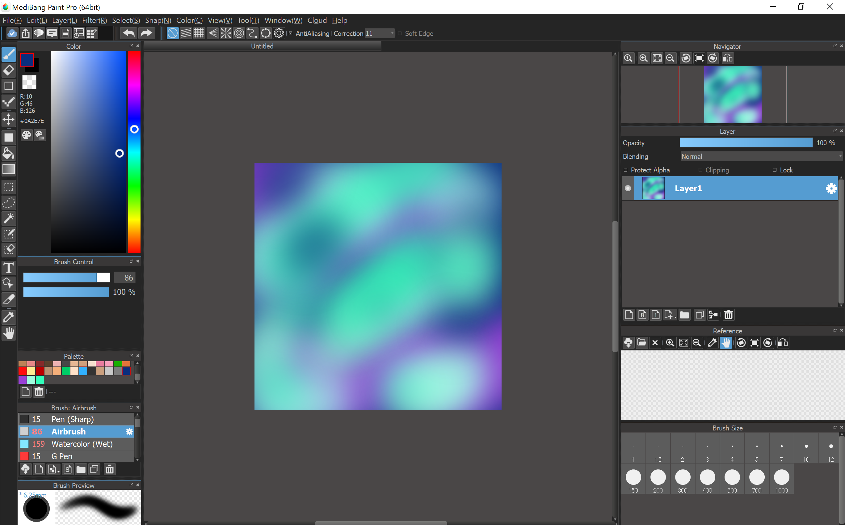Enable radial snap in toolbar
This screenshot has width=845, height=525.
[225, 33]
